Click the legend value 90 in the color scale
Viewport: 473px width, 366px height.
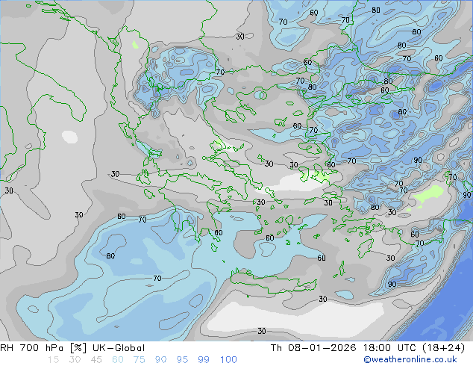click(161, 360)
